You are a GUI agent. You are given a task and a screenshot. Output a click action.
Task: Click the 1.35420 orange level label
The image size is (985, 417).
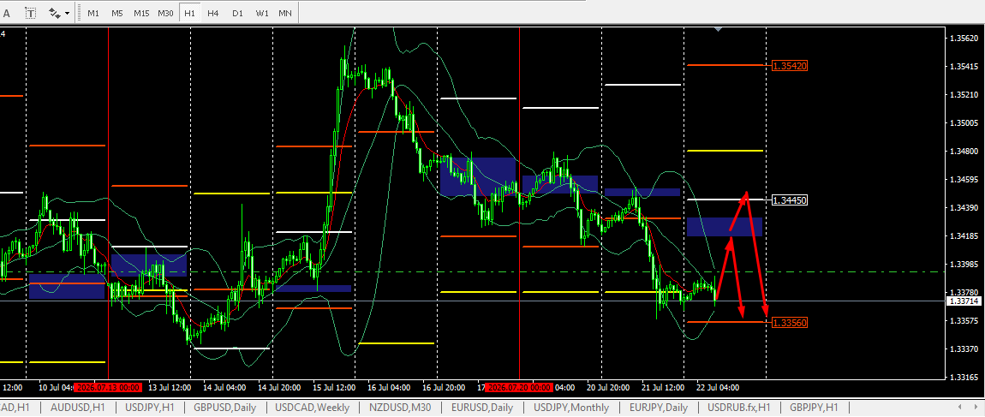coord(790,65)
